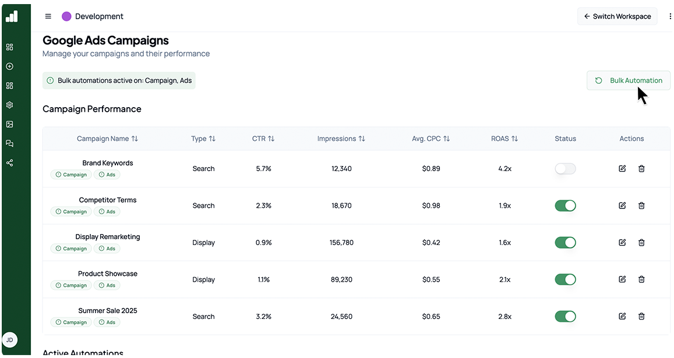Click Campaign tag under Competitor Terms

click(71, 211)
